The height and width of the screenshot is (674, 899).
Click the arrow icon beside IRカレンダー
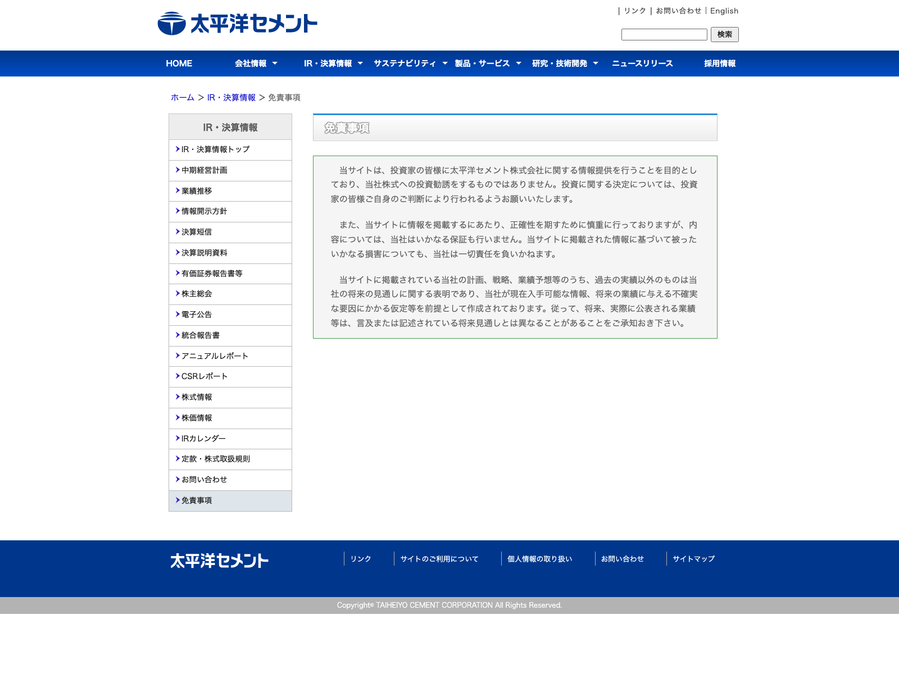coord(178,438)
